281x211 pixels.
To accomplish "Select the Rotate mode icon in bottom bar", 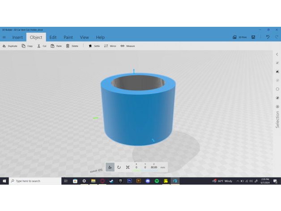I will pos(119,167).
